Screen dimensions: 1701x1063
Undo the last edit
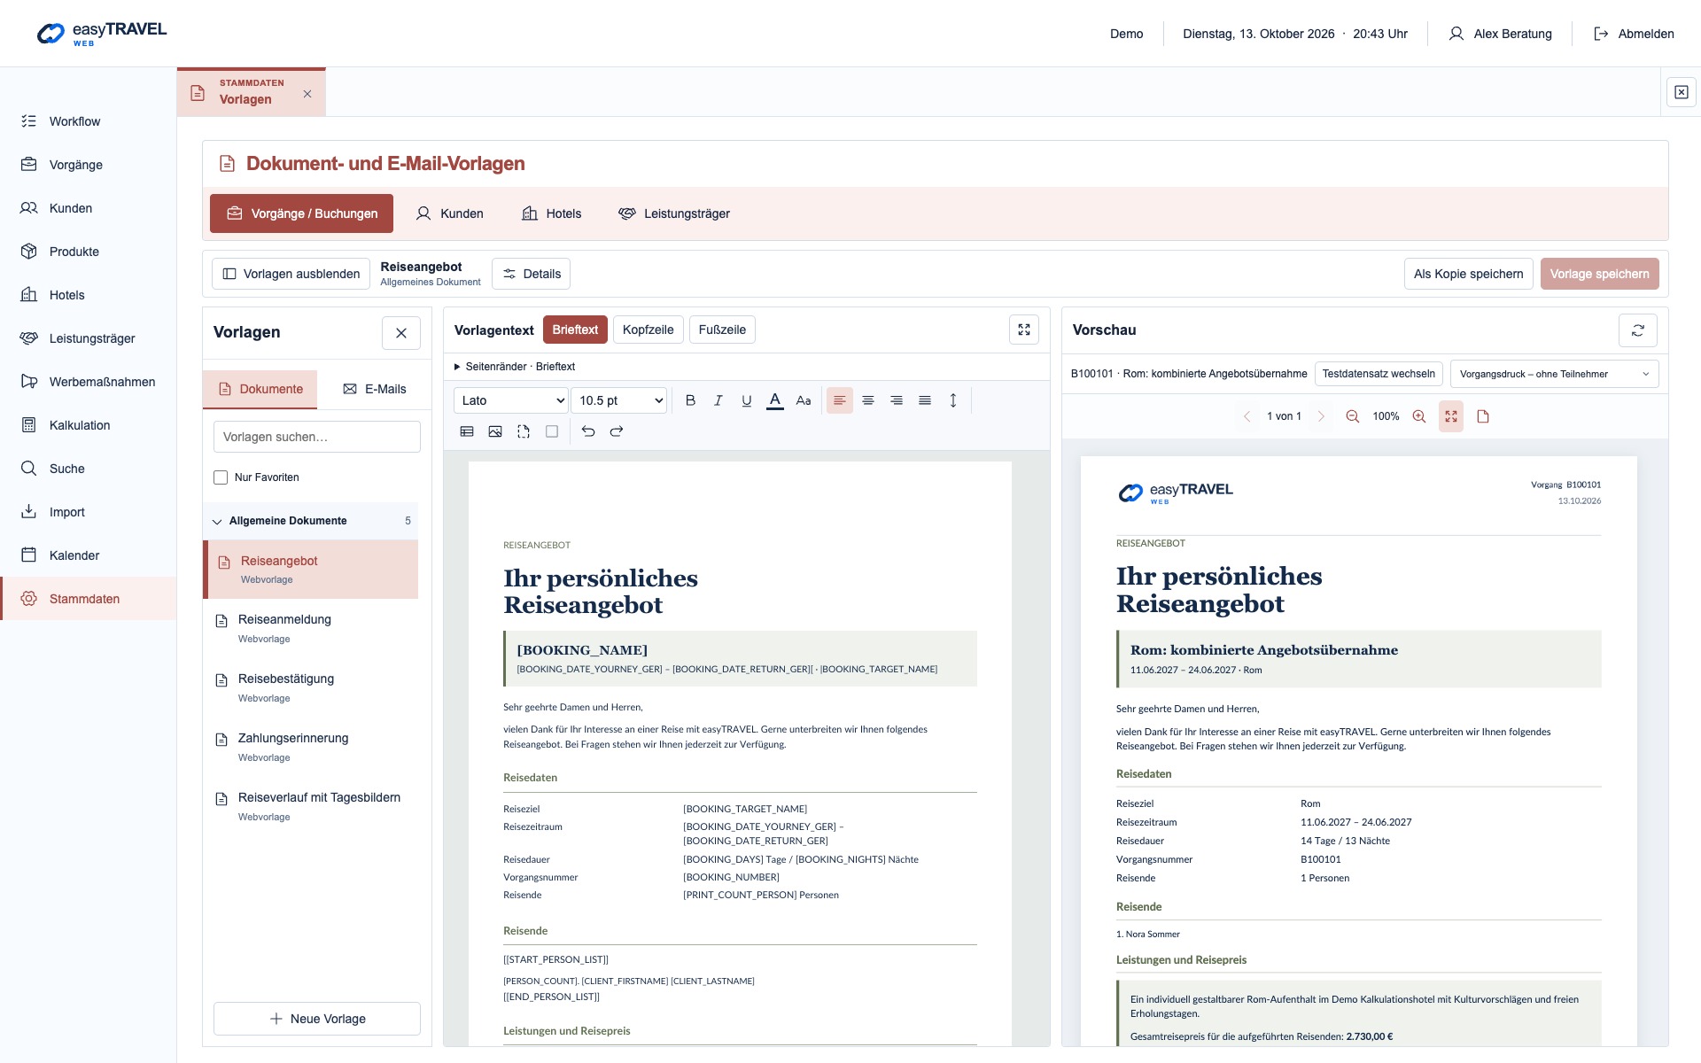588,431
